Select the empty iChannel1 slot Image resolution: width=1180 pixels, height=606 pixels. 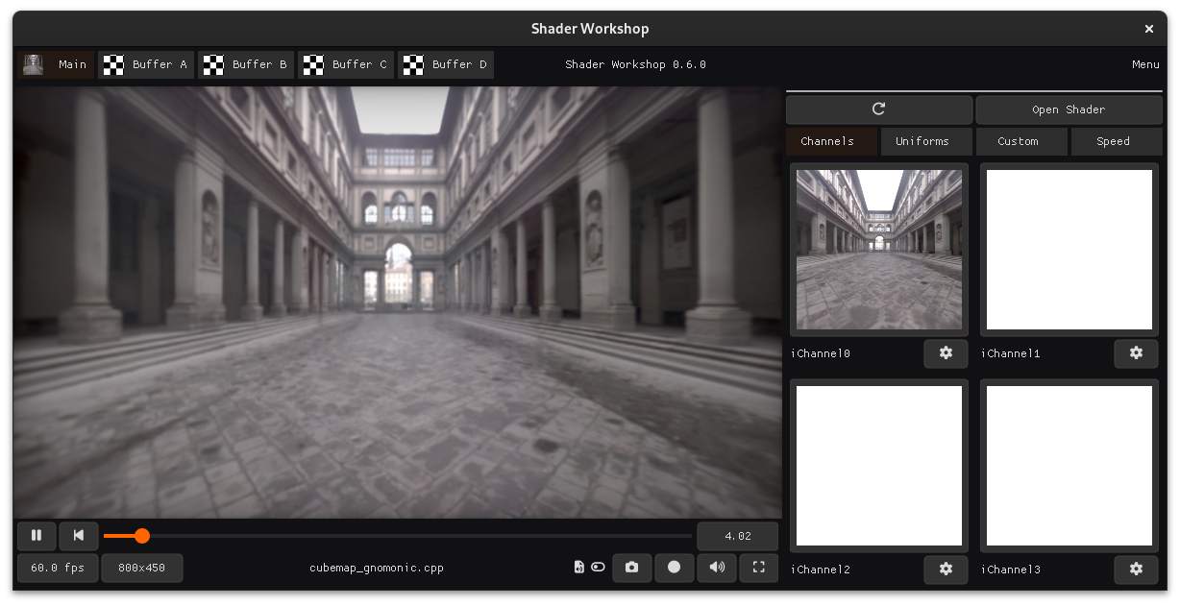[1069, 250]
